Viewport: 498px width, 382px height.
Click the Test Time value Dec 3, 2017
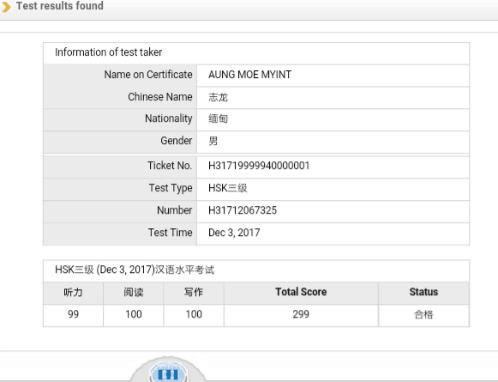(234, 233)
